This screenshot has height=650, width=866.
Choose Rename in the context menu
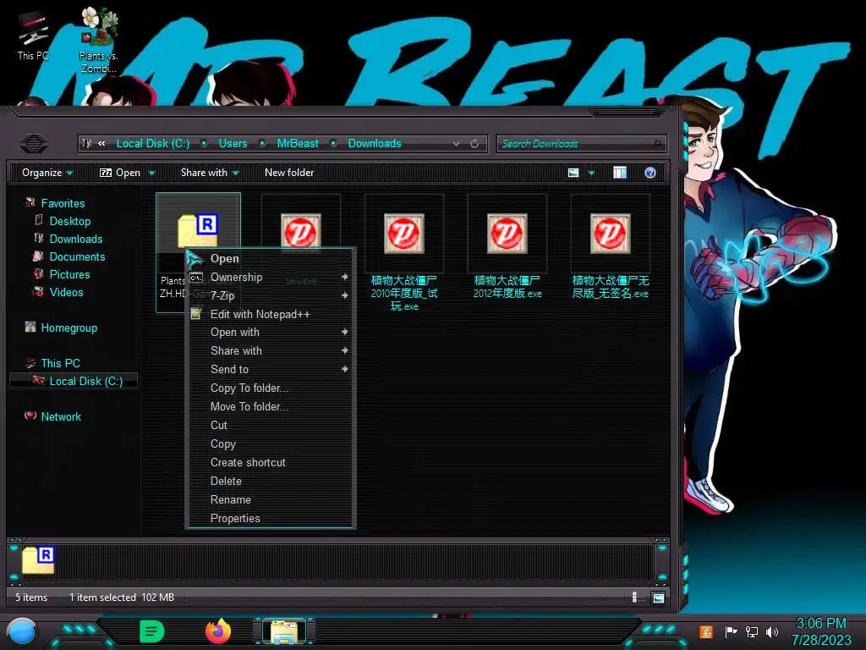[271, 499]
